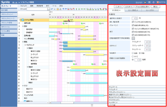Screen dimensions: 167x107
Task: Redo the last action
Action: pos(66,9)
